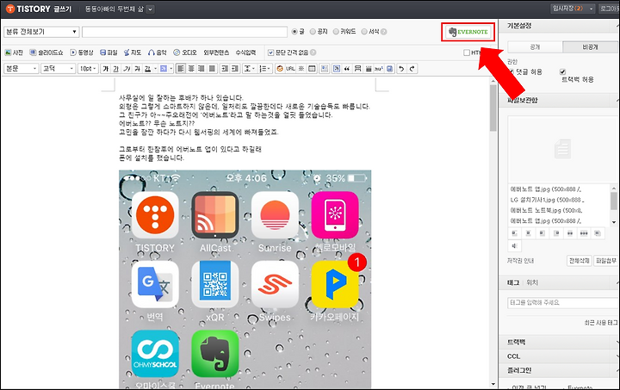Select LG 설치기사1.jpg in file list
620x390 pixels.
pos(548,200)
